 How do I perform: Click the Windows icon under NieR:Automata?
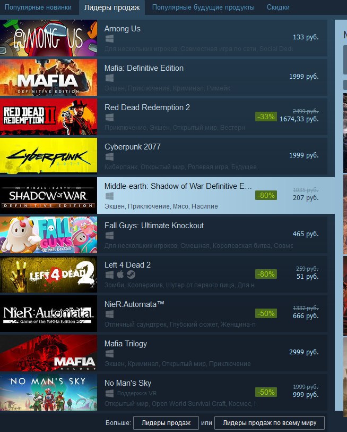tap(109, 314)
